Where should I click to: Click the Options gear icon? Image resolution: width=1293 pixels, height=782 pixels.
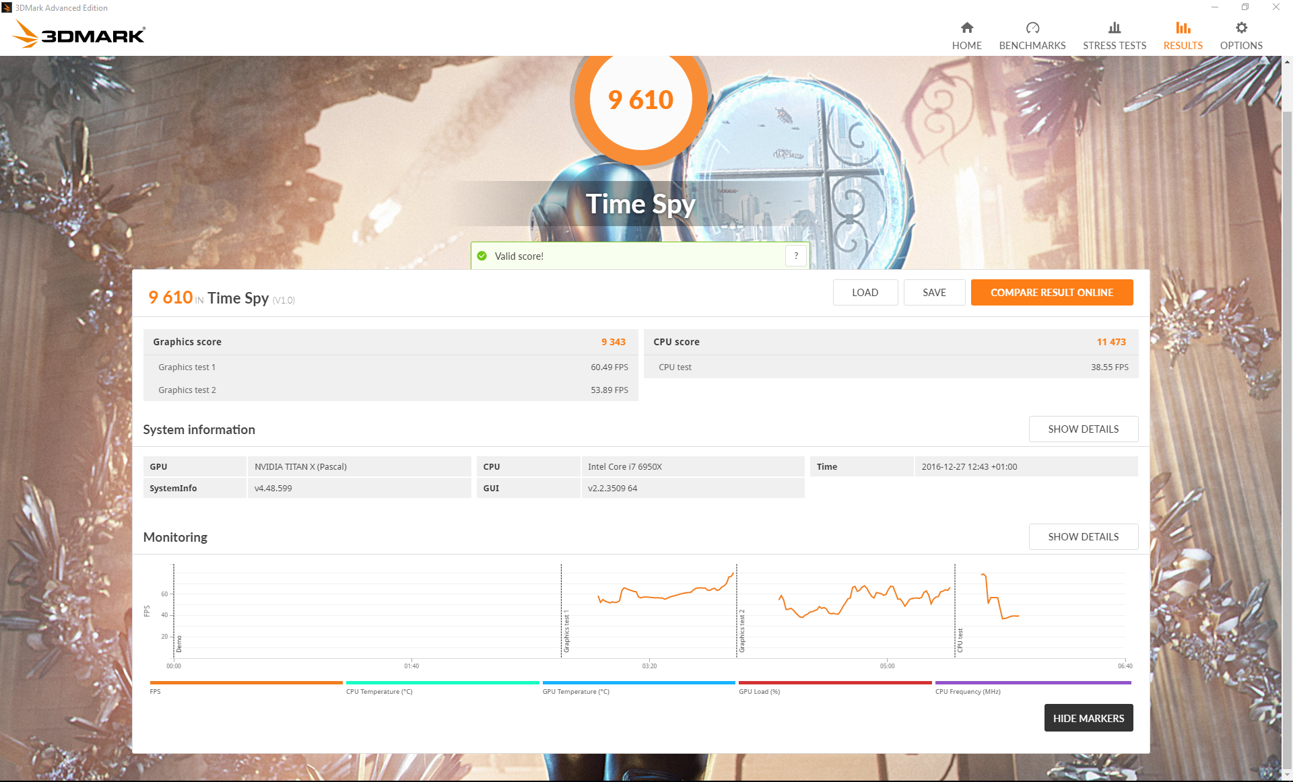(1241, 28)
